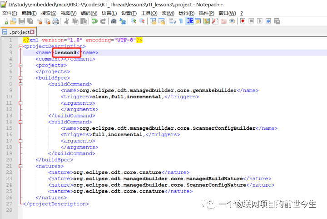Click the Copy toolbar icon
This screenshot has height=219, width=327.
(75, 21)
